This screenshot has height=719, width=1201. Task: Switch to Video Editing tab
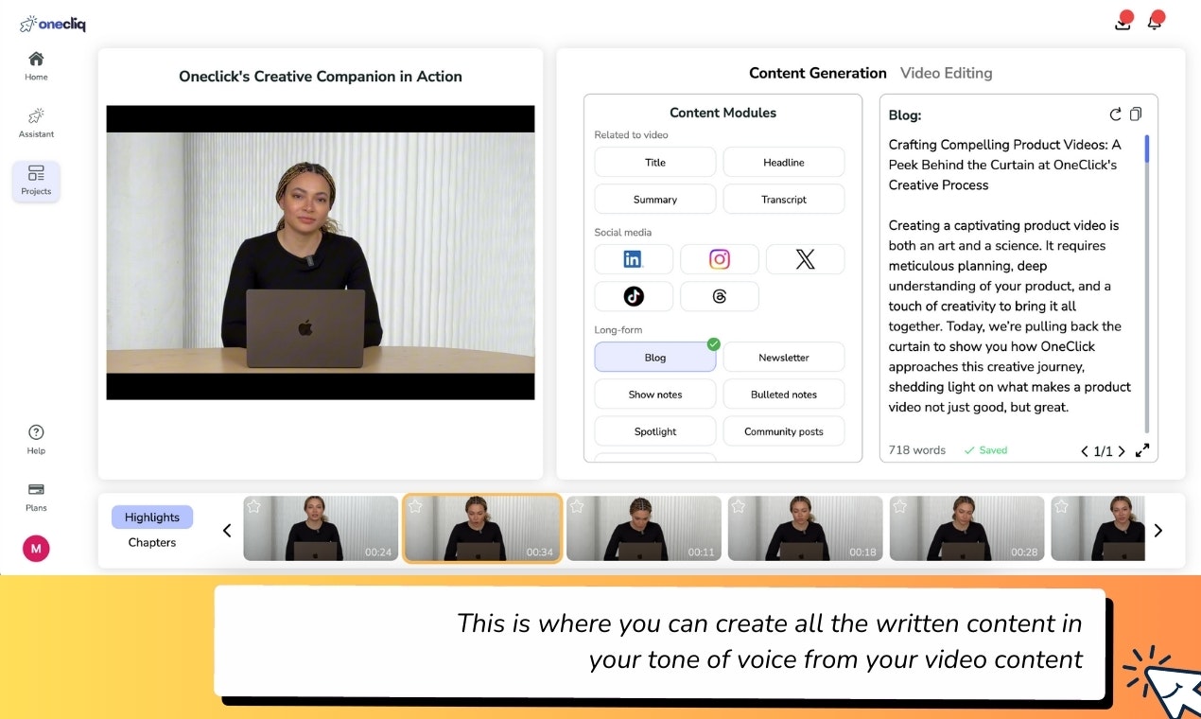947,73
